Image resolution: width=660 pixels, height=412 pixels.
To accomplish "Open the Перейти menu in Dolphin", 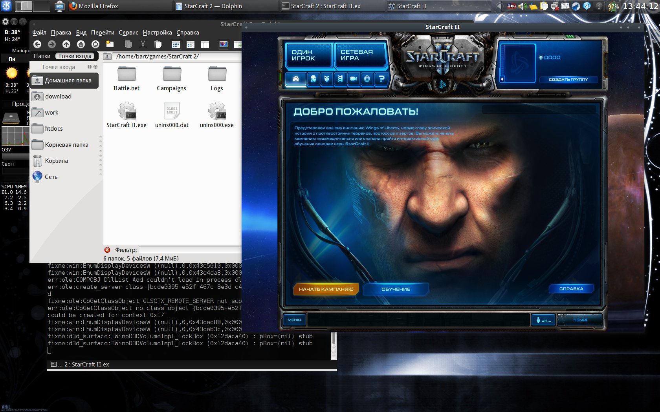I will [103, 33].
